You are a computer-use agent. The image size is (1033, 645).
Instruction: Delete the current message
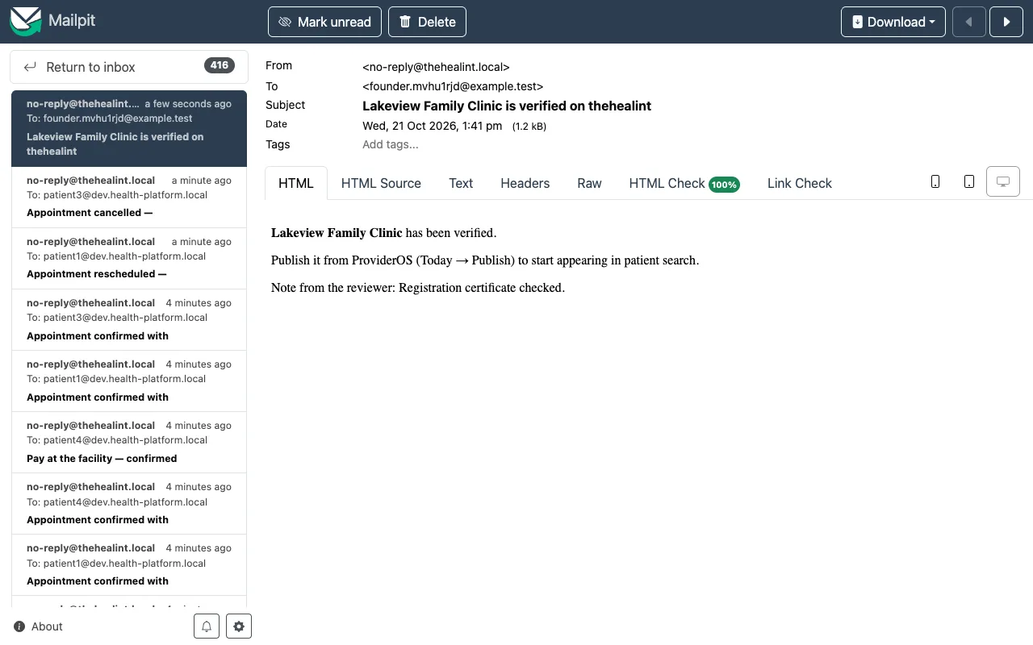pos(427,22)
